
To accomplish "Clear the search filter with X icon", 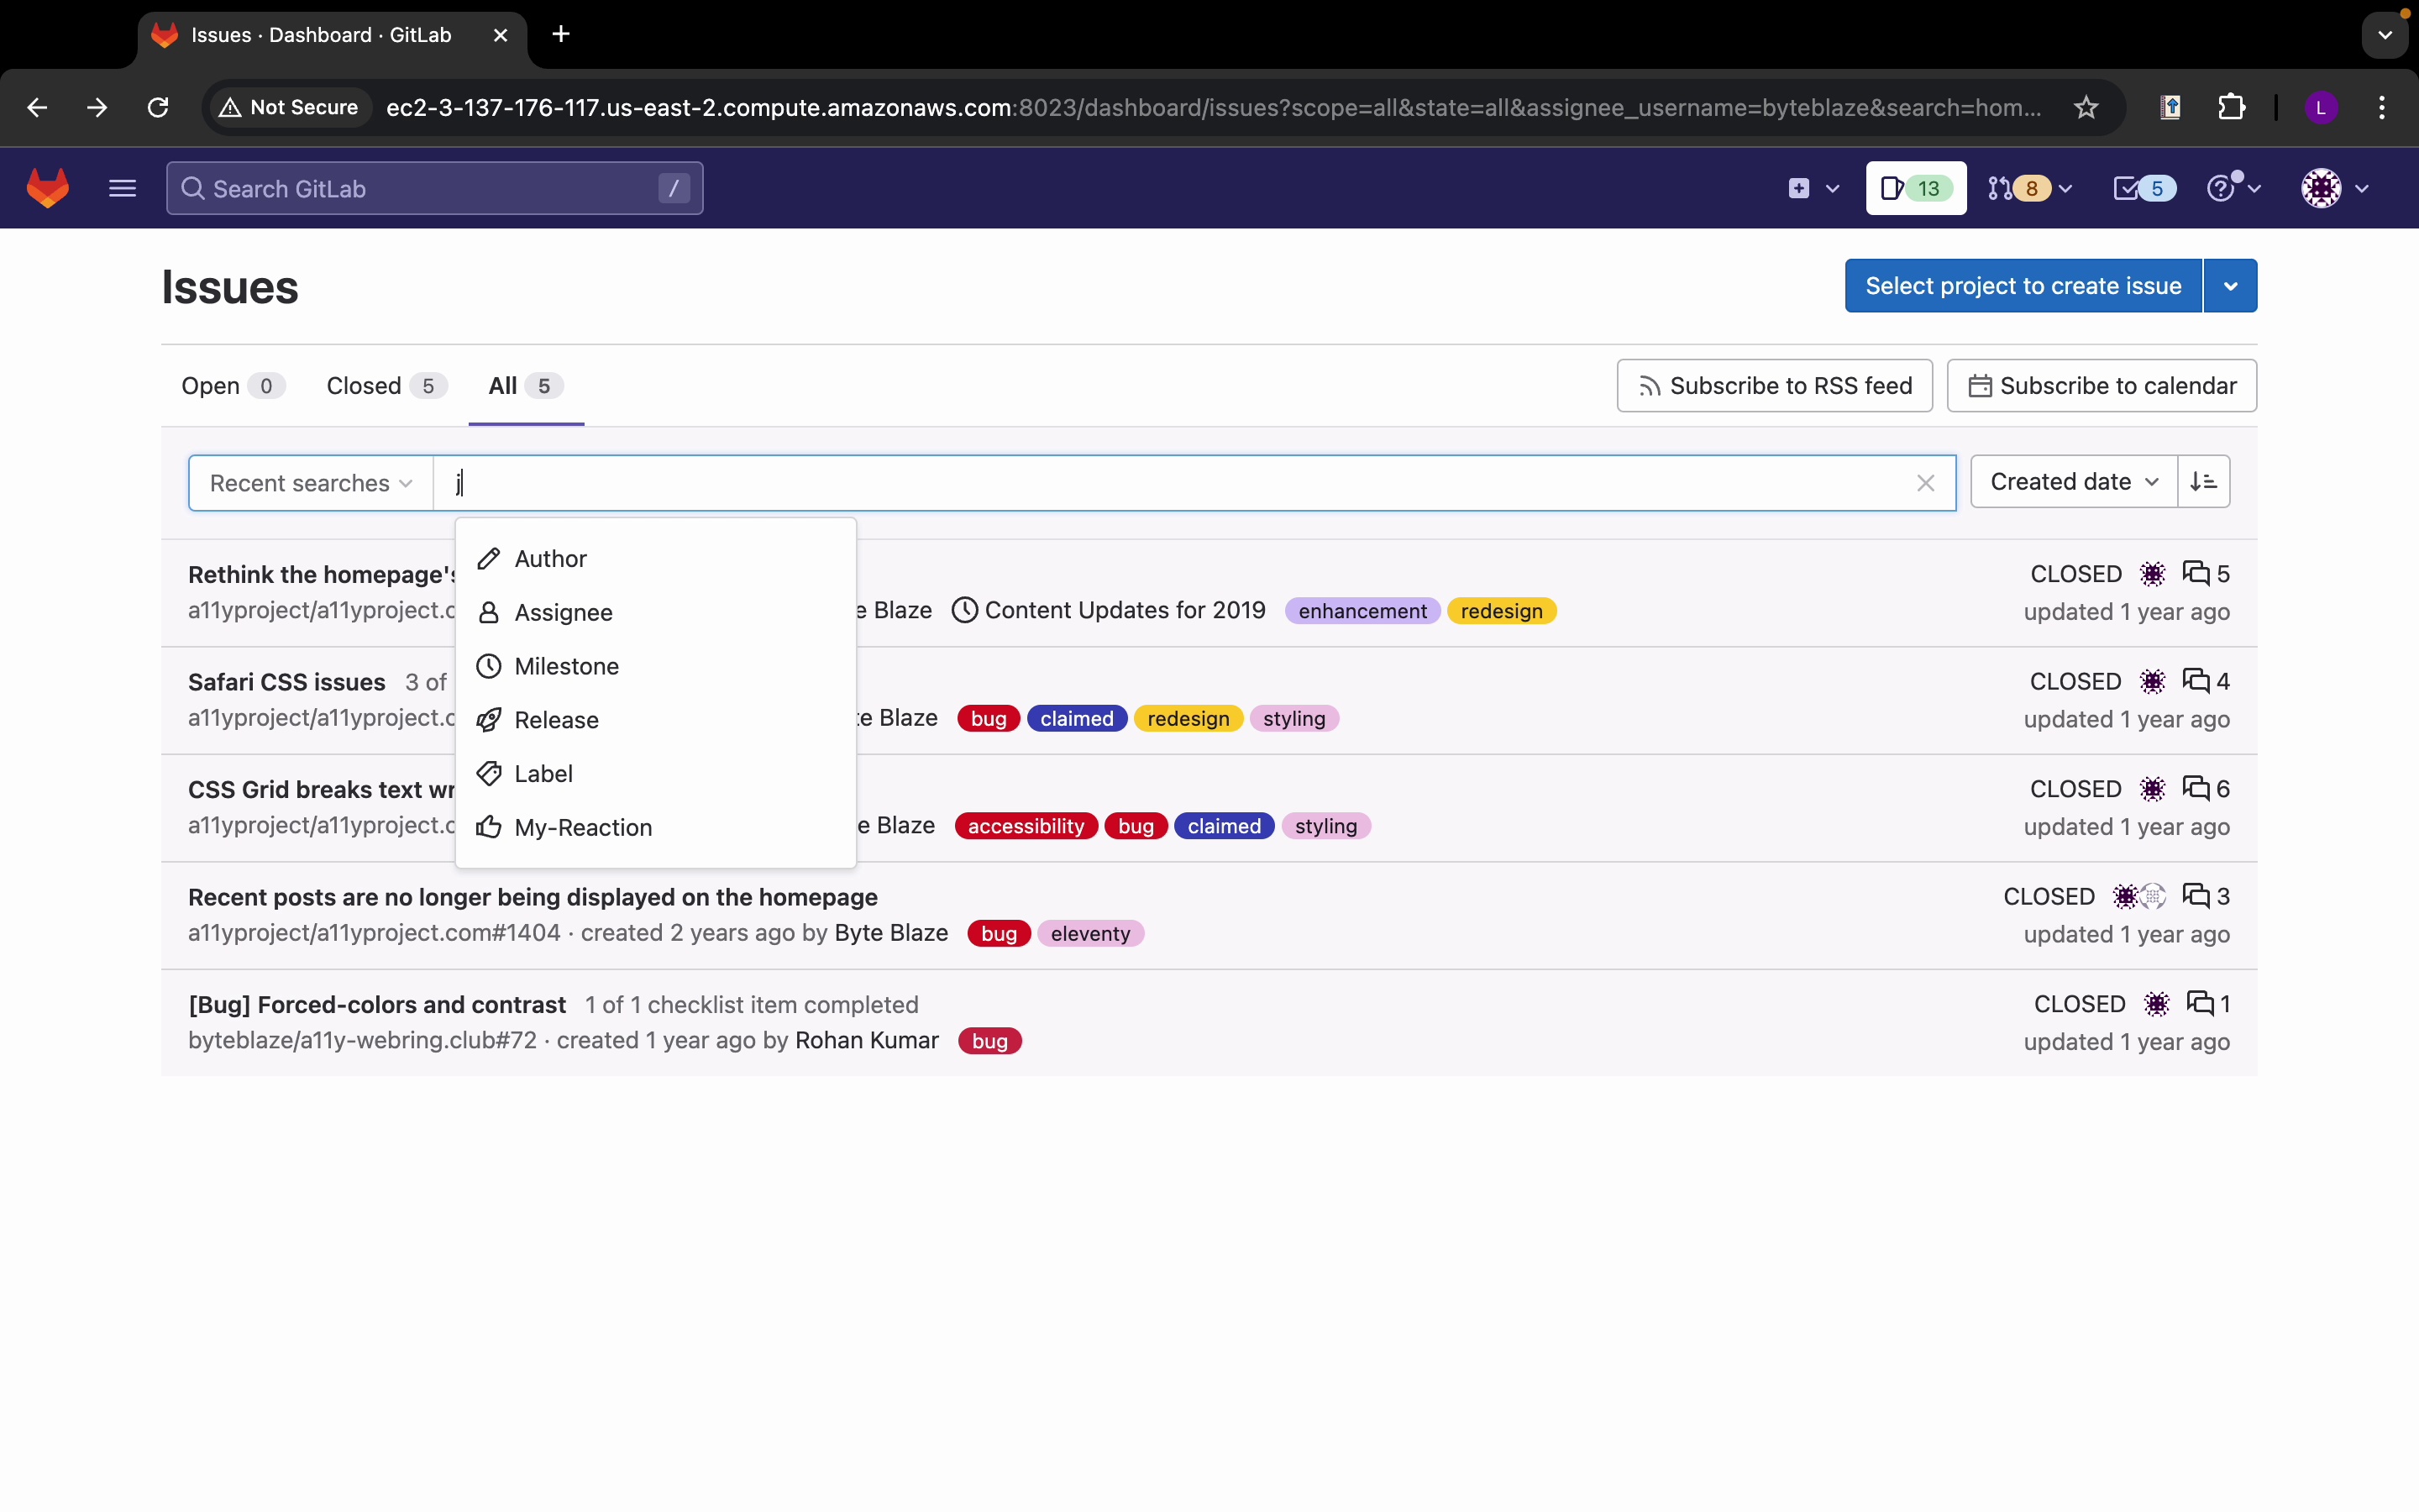I will pyautogui.click(x=1925, y=484).
